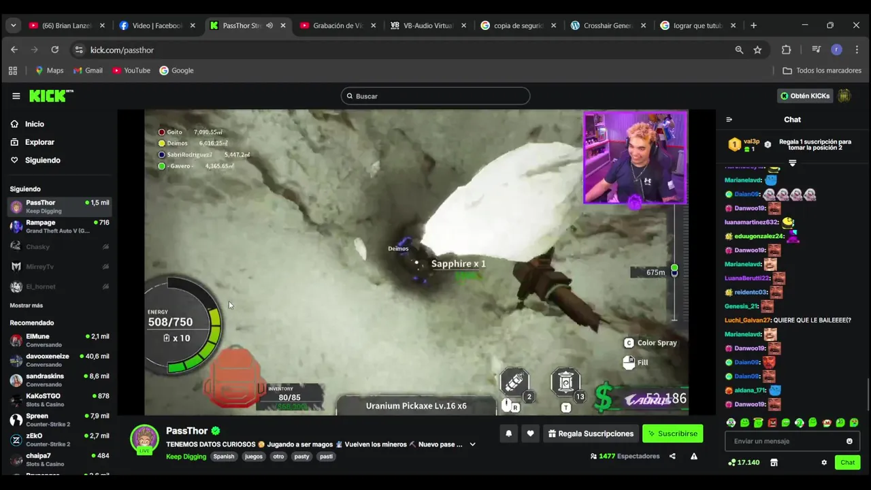Go back to previous page
871x490 pixels.
click(x=14, y=50)
